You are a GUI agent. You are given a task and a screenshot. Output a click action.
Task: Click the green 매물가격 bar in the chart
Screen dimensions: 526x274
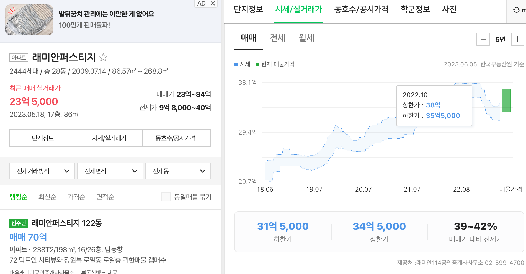(506, 100)
